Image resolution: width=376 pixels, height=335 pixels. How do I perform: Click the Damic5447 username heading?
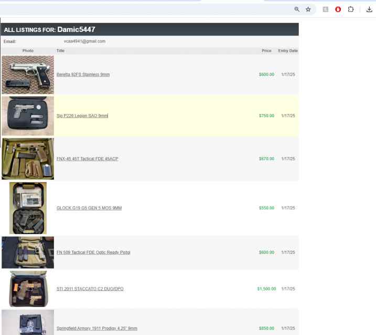point(76,29)
